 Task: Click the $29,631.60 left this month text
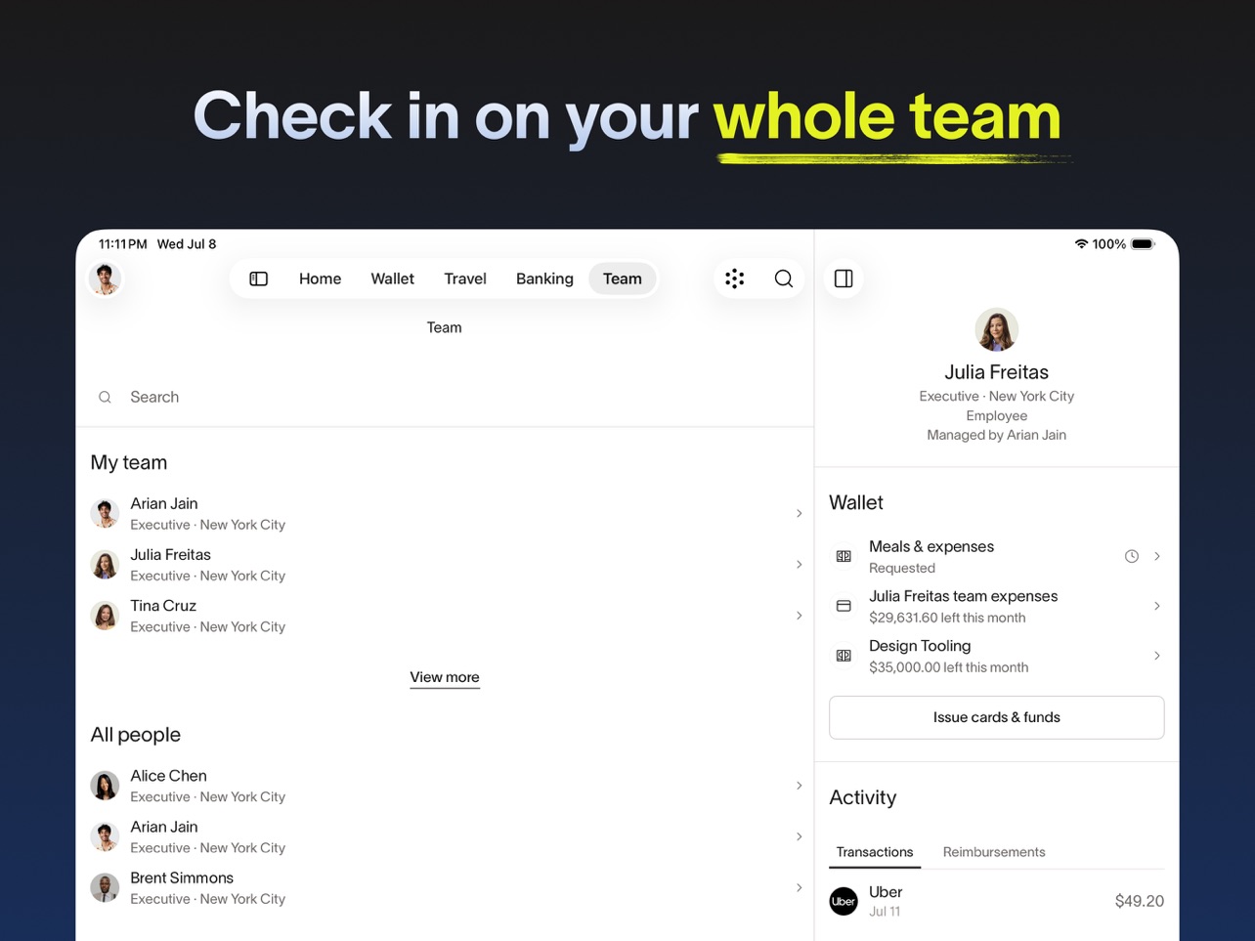(947, 618)
